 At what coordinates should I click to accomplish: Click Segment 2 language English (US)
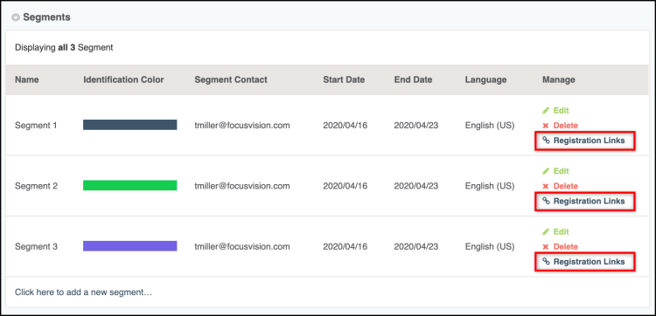490,186
